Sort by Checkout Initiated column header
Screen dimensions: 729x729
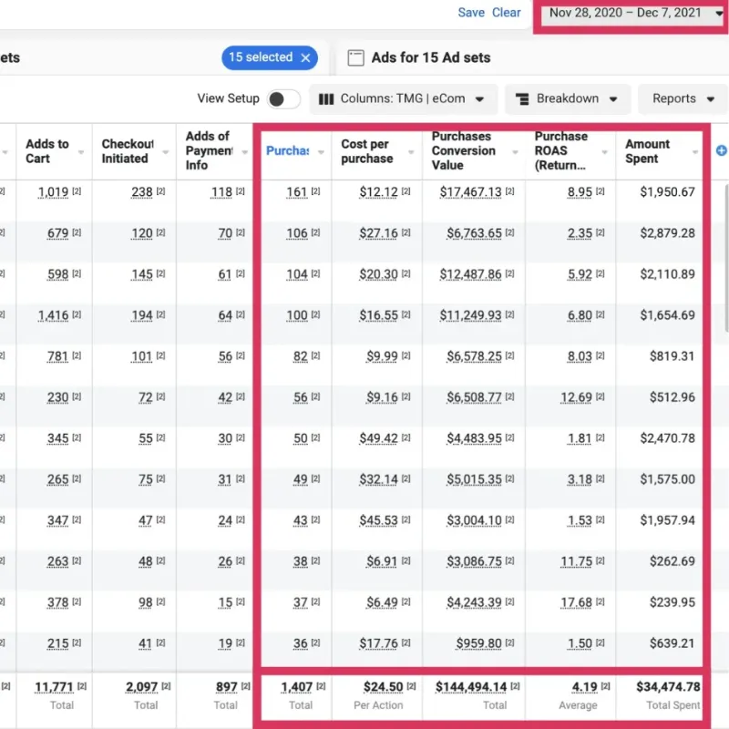pyautogui.click(x=128, y=151)
